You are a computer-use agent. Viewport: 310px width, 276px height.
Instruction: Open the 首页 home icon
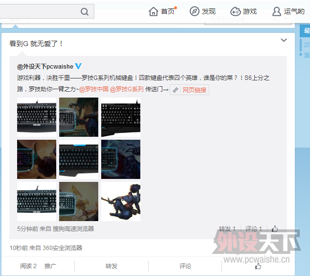154,11
